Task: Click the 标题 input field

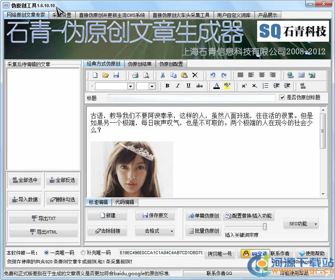Action: [x=192, y=98]
